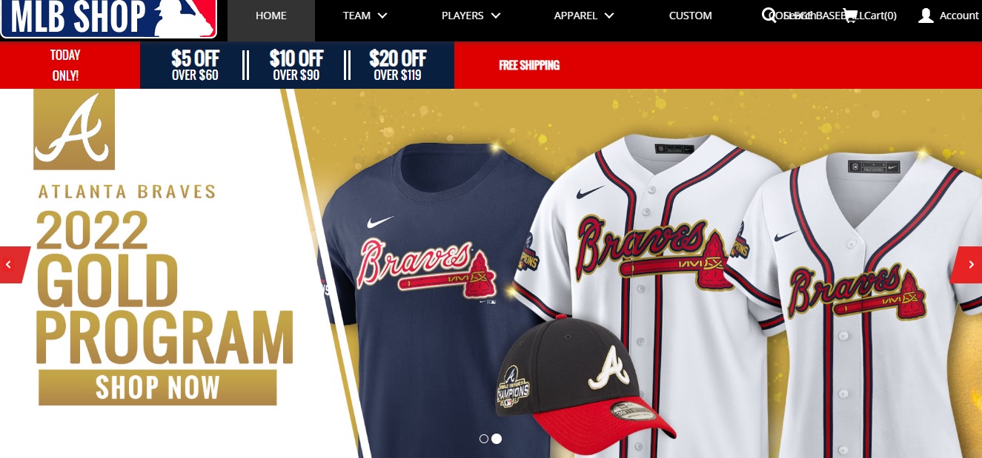Expand the Players dropdown menu

[x=471, y=16]
